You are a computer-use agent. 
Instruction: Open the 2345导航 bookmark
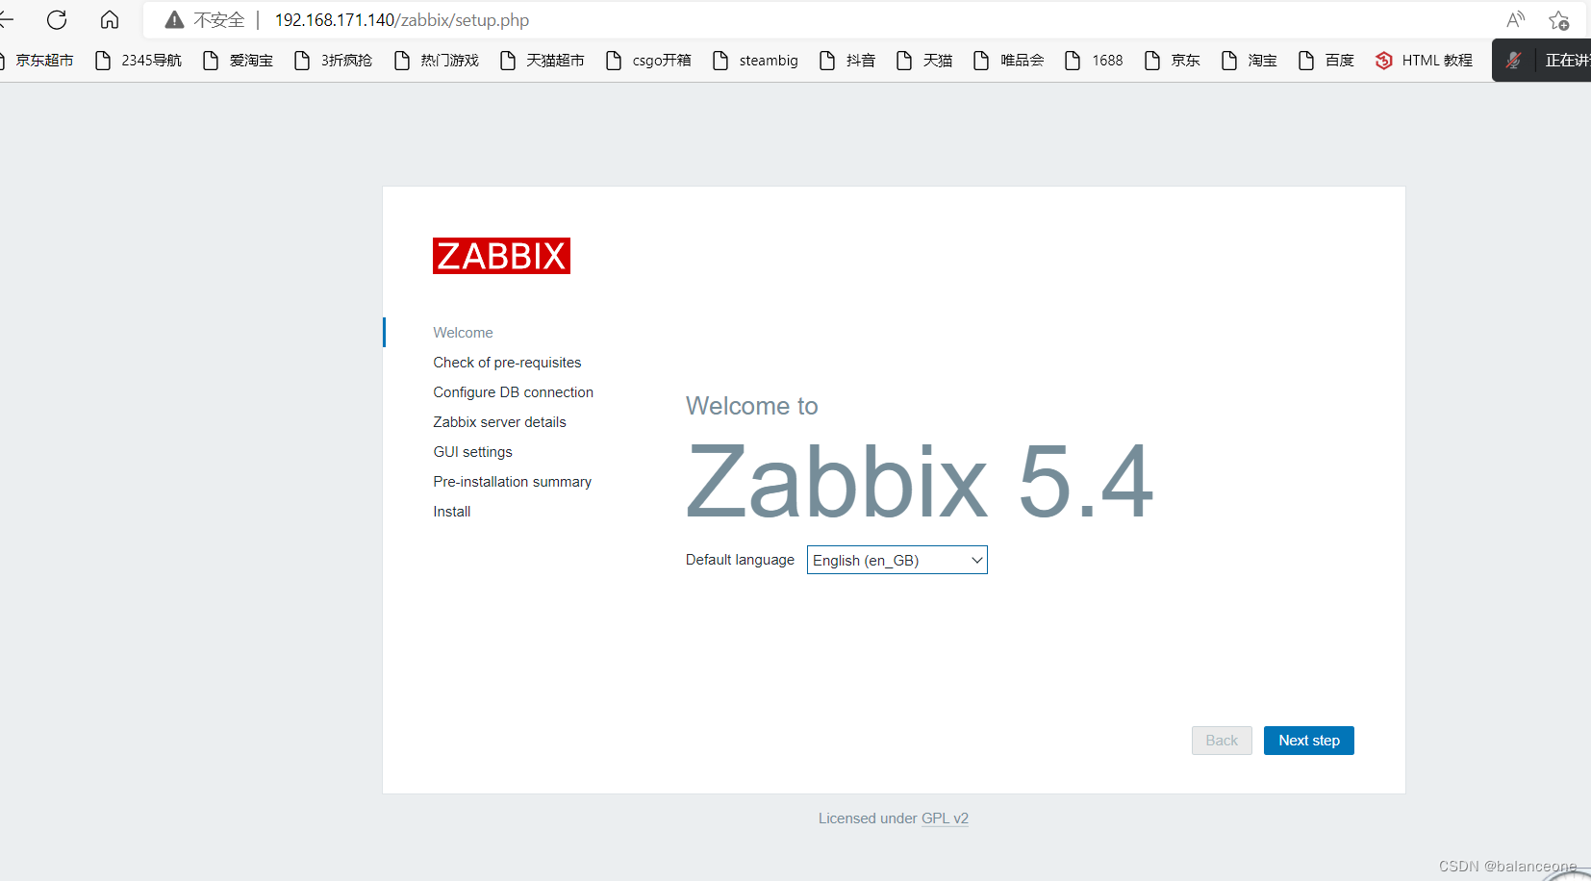point(139,61)
